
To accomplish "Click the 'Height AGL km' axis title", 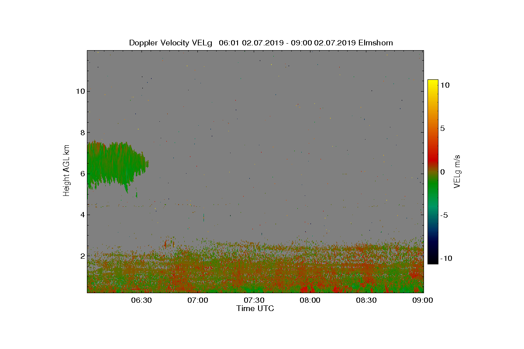I will pyautogui.click(x=66, y=171).
